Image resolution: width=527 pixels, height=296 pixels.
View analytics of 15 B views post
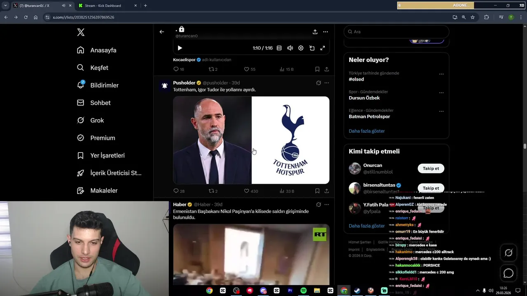click(287, 69)
